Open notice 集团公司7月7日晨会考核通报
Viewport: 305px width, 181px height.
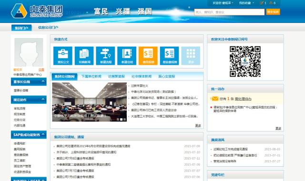click(x=75, y=171)
